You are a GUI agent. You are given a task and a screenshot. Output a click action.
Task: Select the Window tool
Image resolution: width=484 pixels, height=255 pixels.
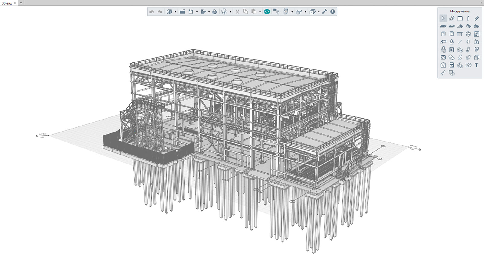443,34
